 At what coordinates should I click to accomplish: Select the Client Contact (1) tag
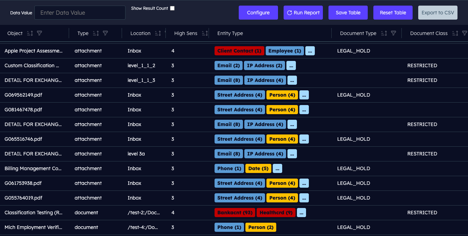click(x=239, y=51)
